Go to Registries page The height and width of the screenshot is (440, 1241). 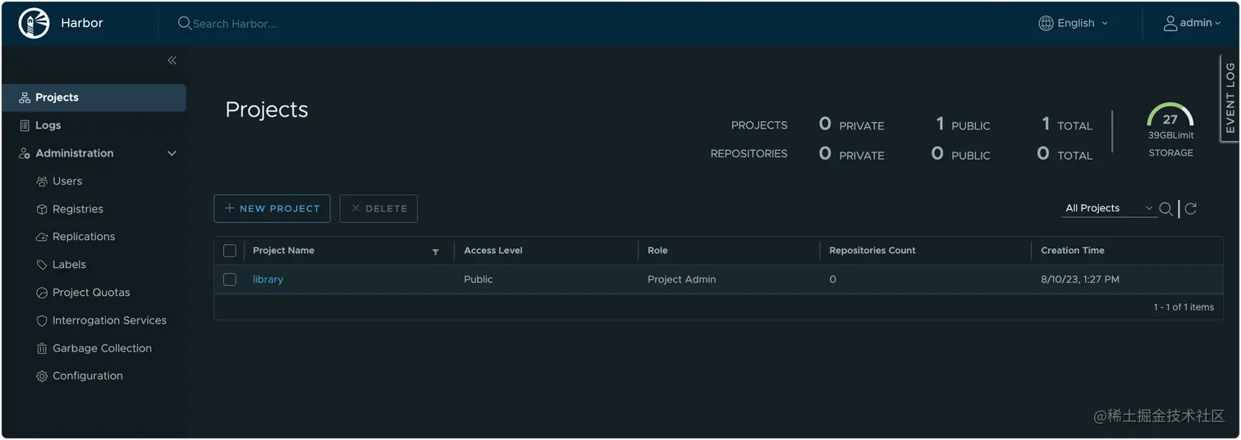coord(78,209)
